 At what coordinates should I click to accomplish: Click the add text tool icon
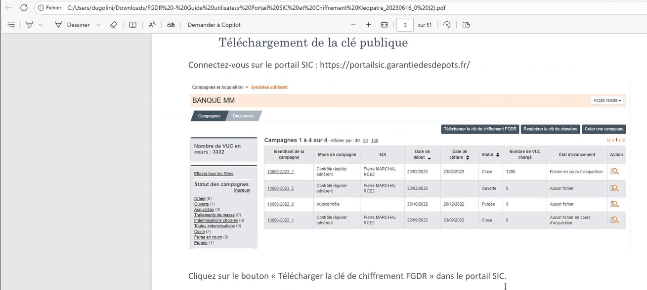point(132,25)
